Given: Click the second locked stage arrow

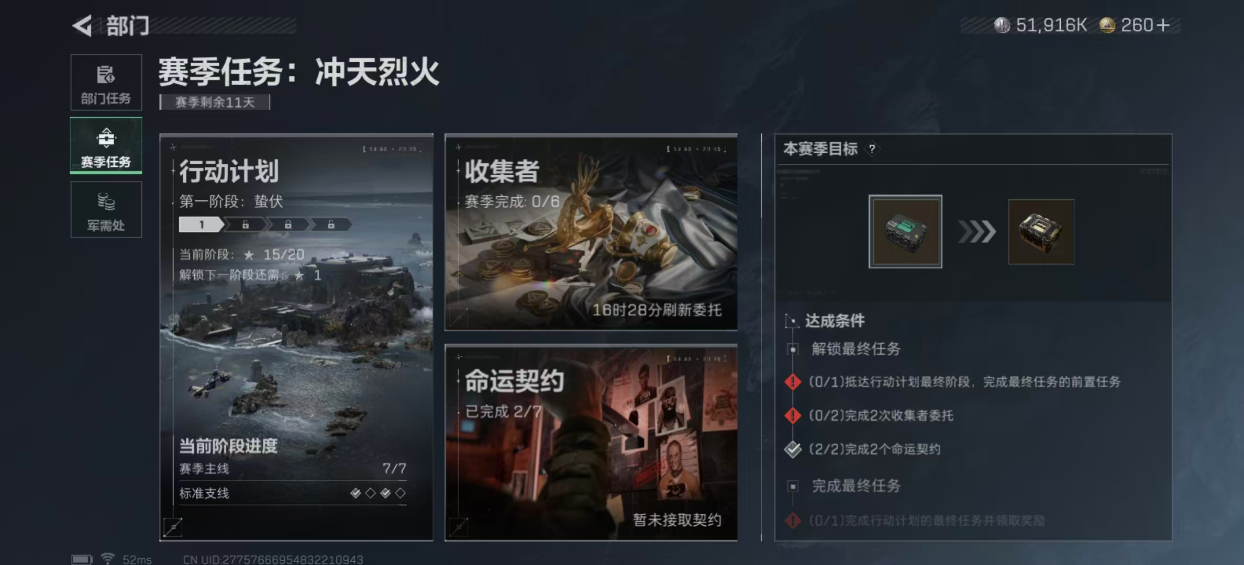Looking at the screenshot, I should 288,224.
